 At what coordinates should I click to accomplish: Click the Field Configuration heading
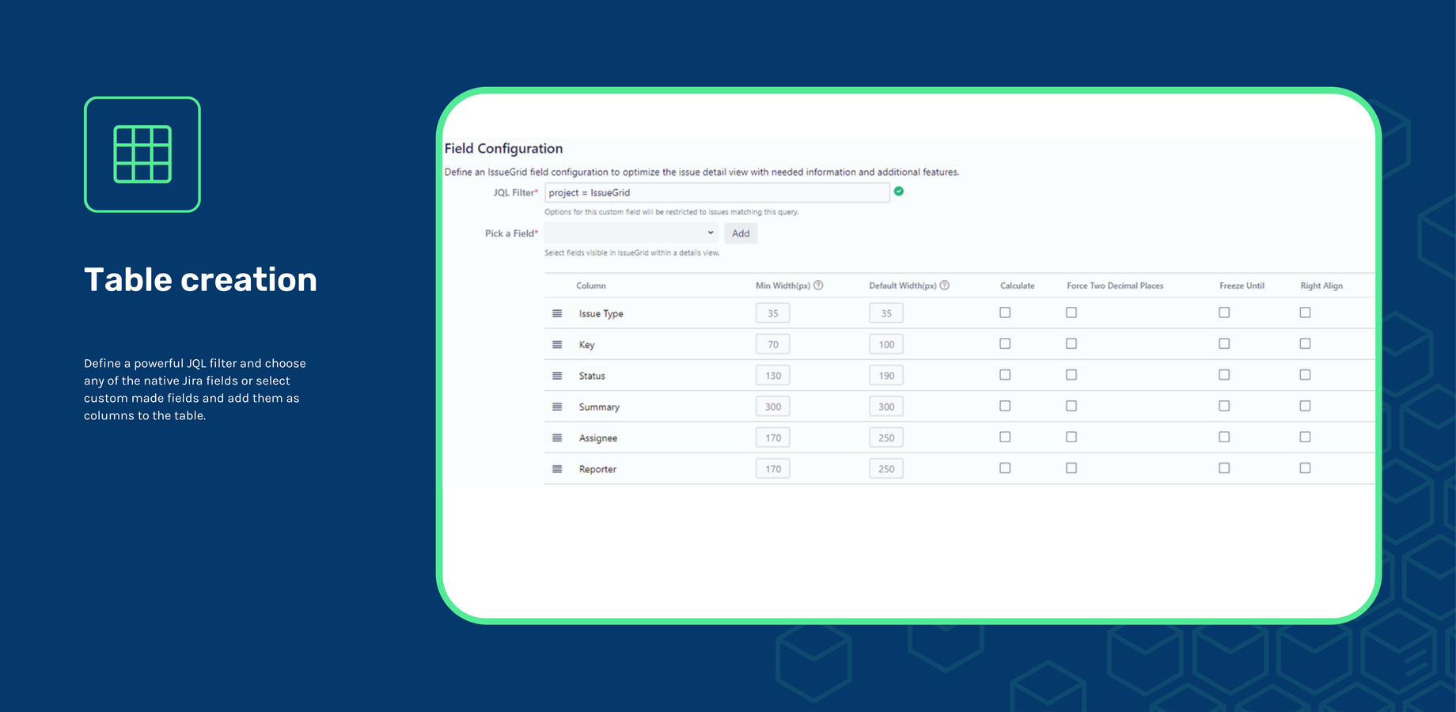(503, 149)
